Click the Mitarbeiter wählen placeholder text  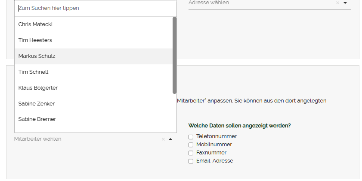[38, 139]
